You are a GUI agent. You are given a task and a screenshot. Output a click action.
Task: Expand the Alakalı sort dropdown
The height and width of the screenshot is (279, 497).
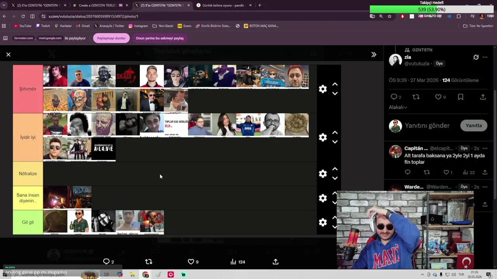click(x=398, y=107)
